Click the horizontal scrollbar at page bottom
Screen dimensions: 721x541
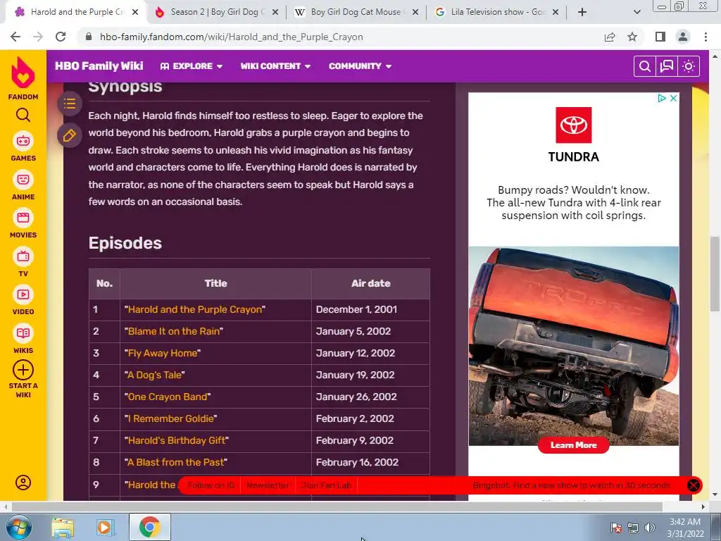point(337,506)
